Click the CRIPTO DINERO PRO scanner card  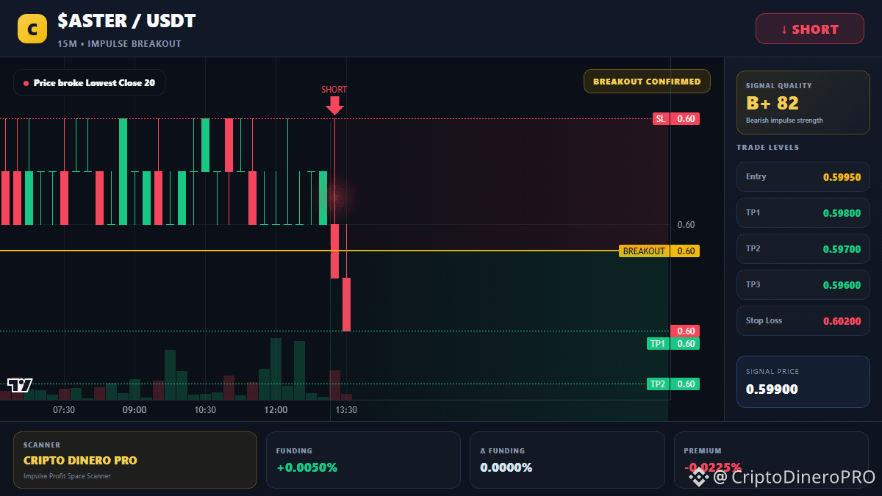pos(135,460)
